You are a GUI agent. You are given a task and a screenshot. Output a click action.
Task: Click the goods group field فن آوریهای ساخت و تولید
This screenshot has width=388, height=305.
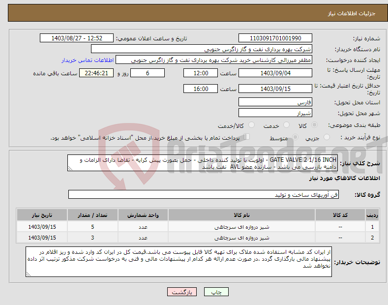point(204,195)
